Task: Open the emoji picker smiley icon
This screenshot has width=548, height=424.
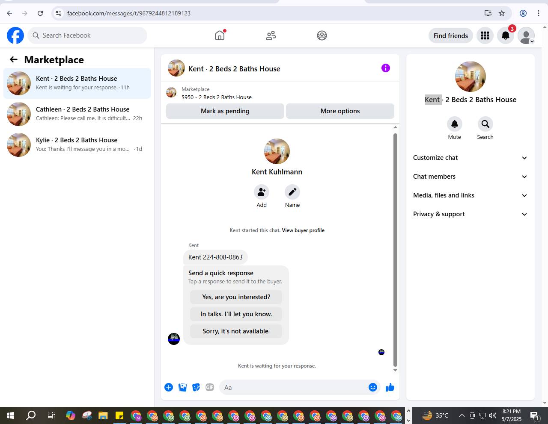Action: pyautogui.click(x=373, y=387)
